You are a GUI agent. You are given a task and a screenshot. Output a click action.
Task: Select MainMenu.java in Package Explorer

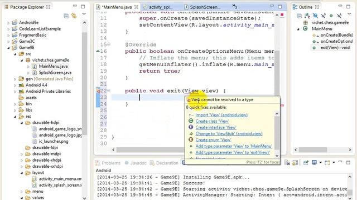point(53,66)
